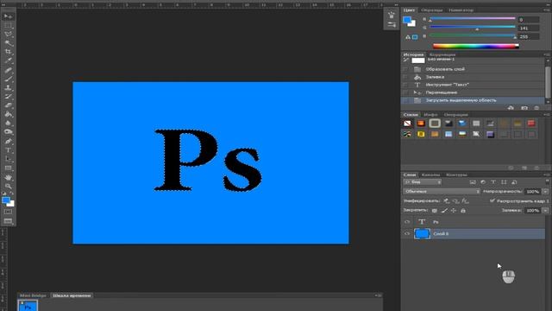Viewport: 552px width, 311px height.
Task: Select the Hand tool
Action: (x=8, y=177)
